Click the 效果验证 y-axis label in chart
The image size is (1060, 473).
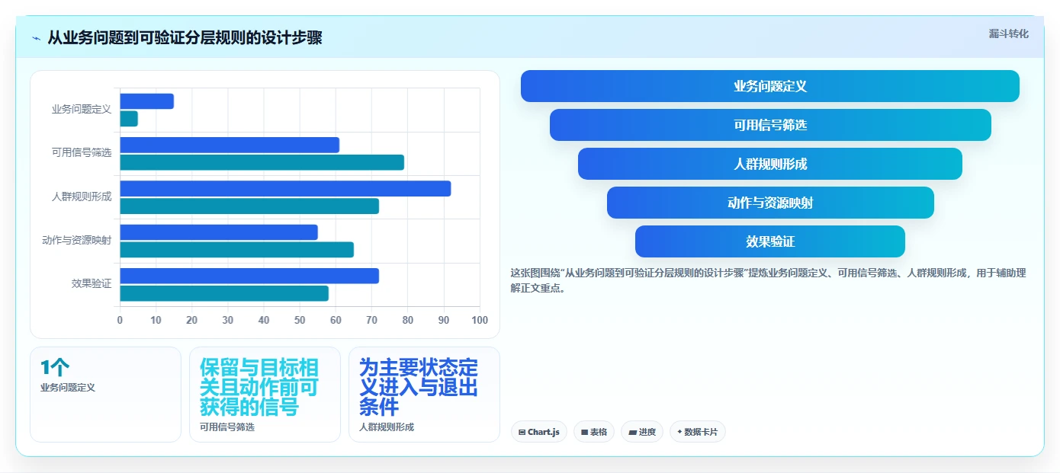[92, 284]
